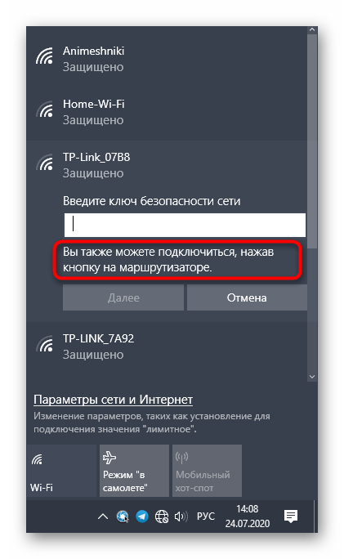The image size is (344, 559).
Task: Click the scrollbar down arrow
Action: tap(312, 377)
